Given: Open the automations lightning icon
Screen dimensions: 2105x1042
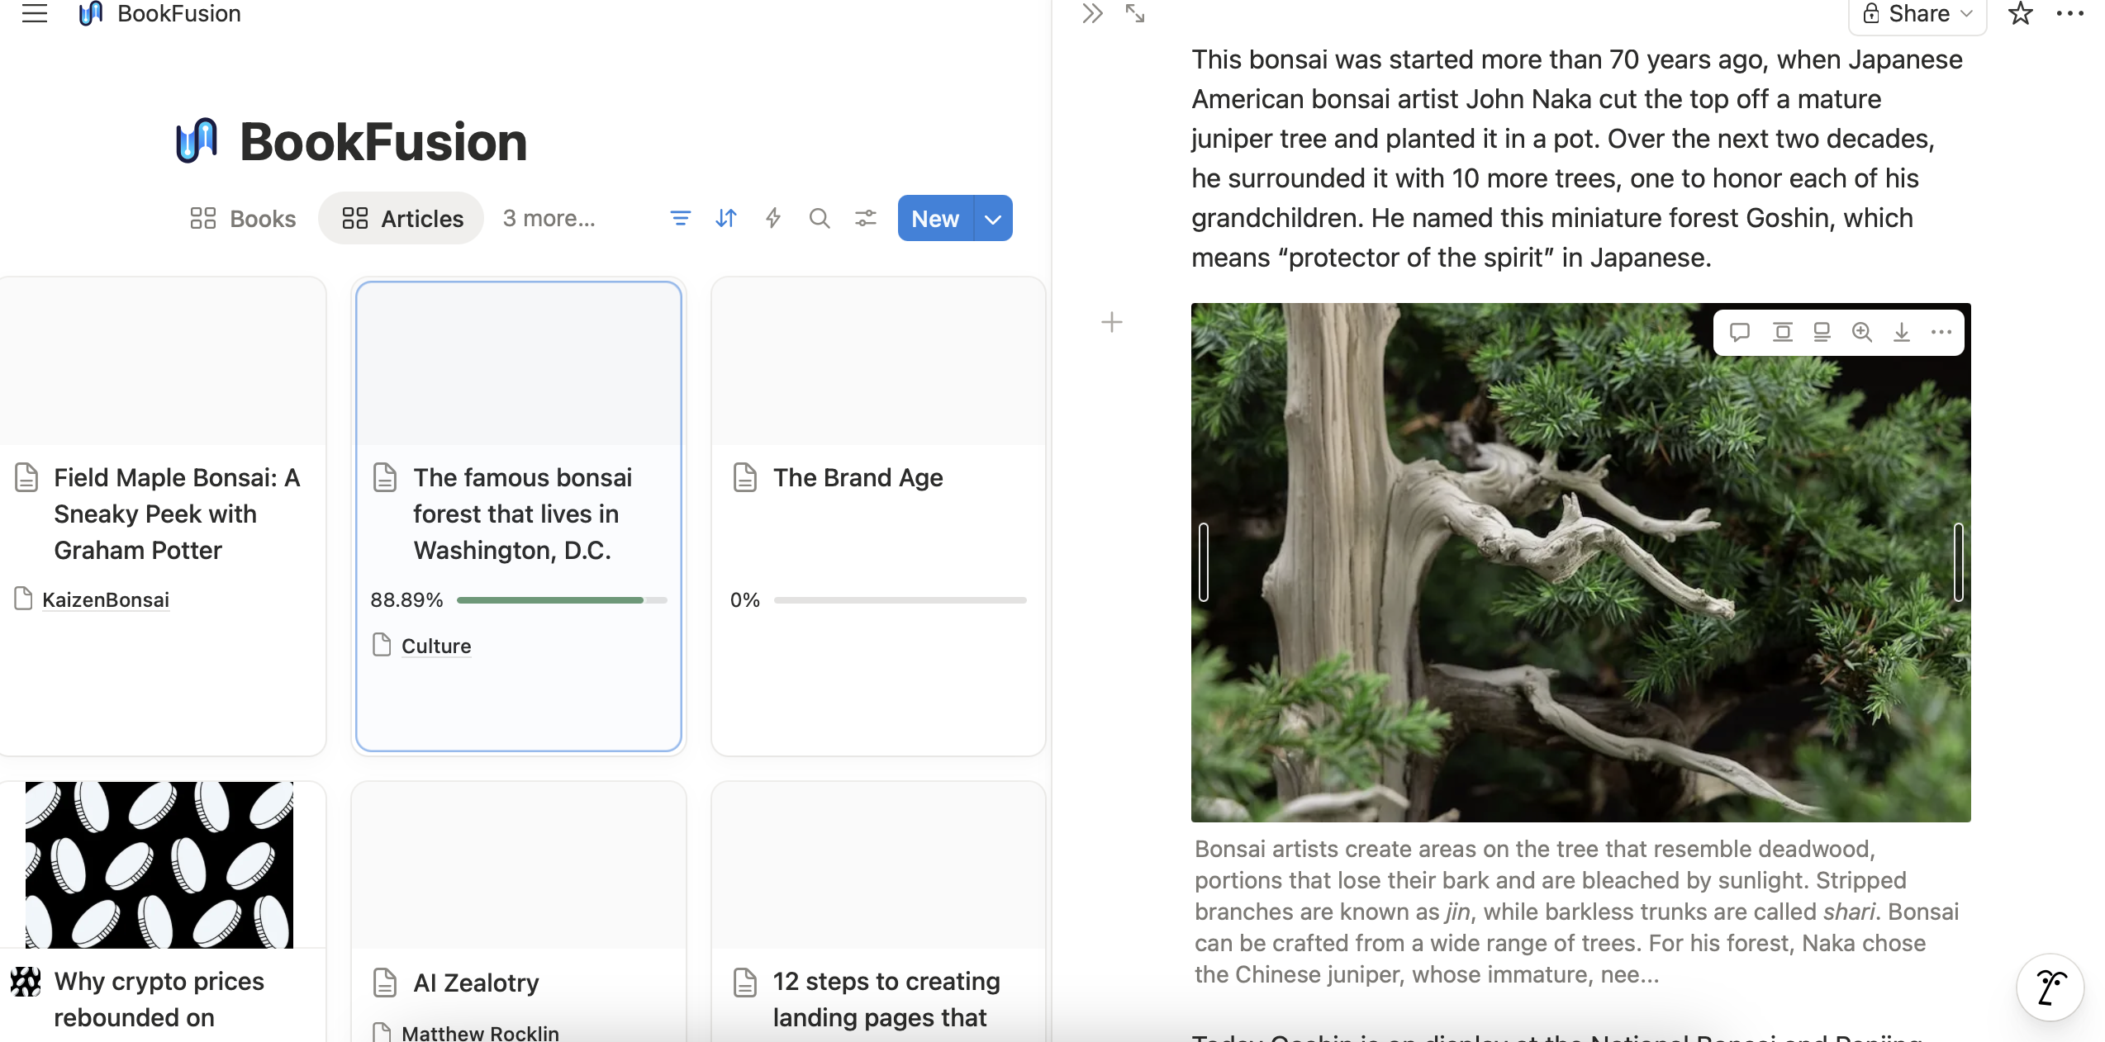Looking at the screenshot, I should 773,218.
